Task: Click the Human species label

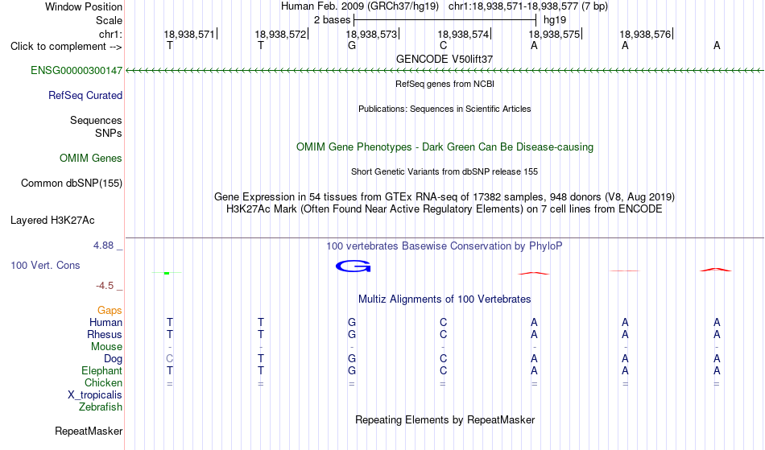Action: pos(105,322)
